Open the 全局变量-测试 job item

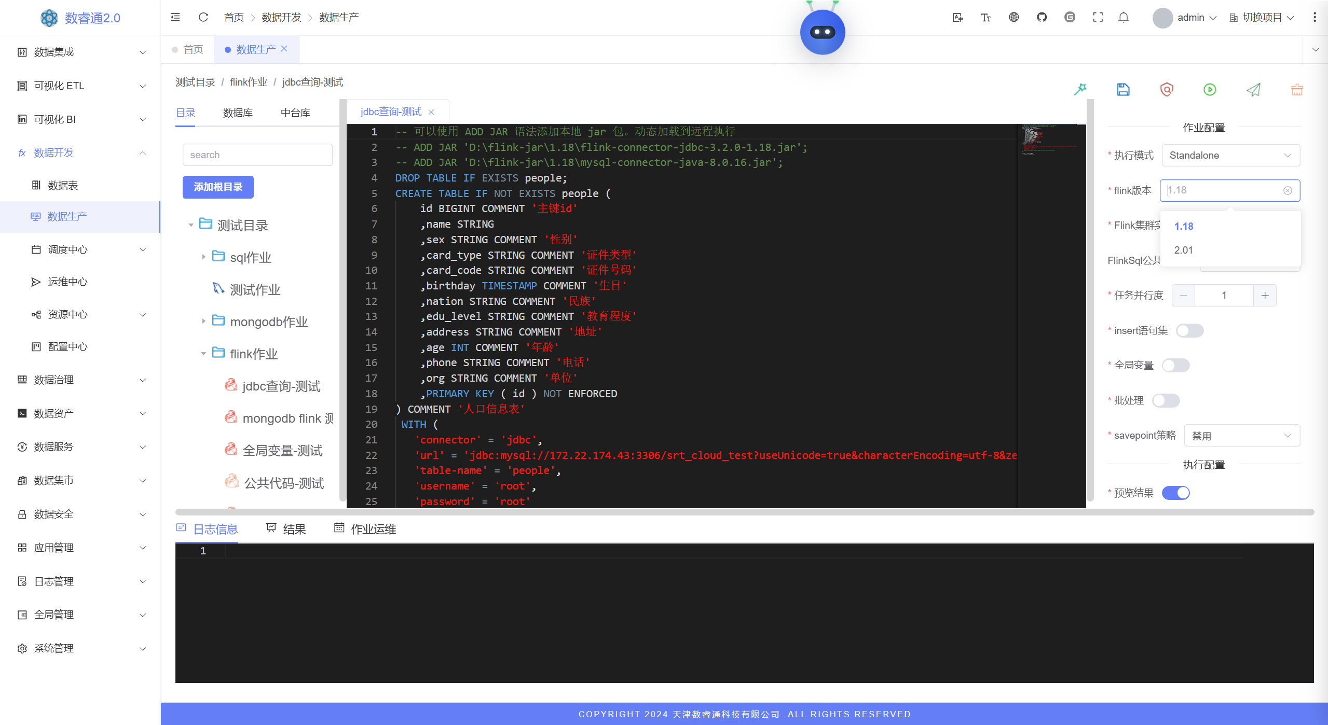pos(282,451)
